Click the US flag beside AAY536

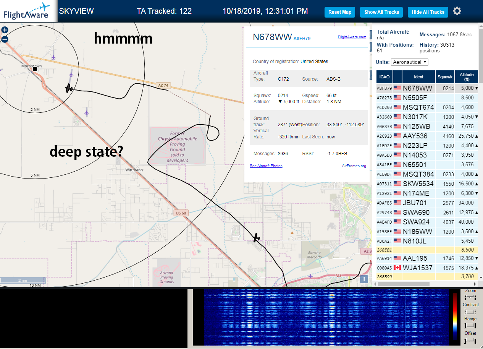(397, 136)
